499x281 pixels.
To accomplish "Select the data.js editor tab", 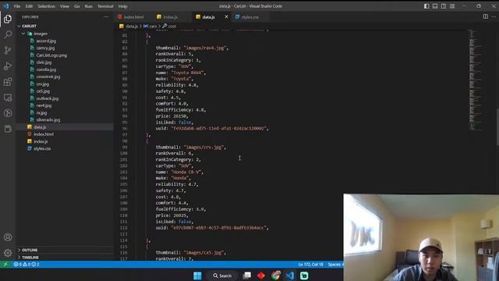I will 208,17.
